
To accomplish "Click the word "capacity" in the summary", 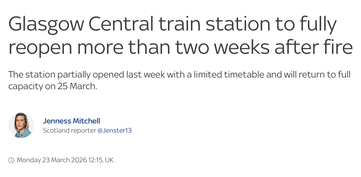I will (24, 86).
